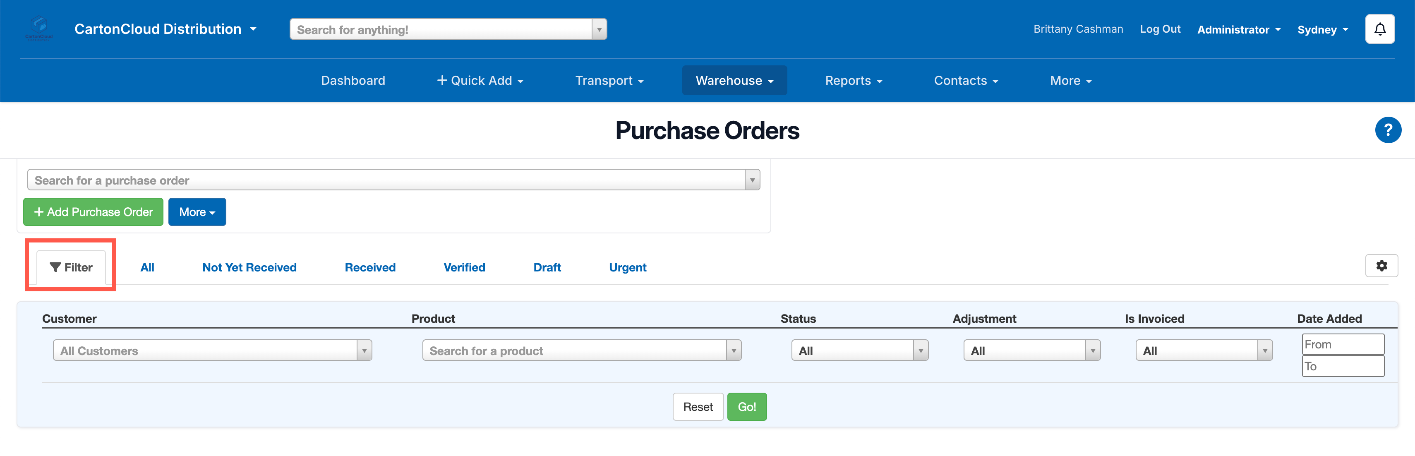Click the Log Out link

coord(1160,29)
